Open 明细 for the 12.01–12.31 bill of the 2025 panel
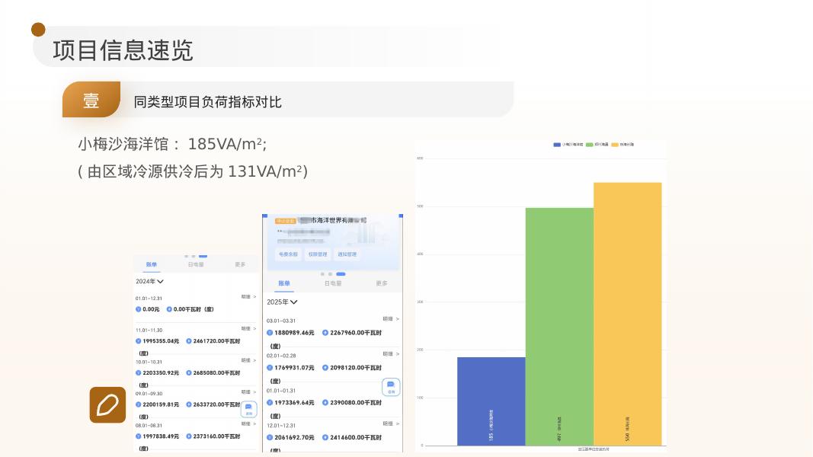 (x=391, y=423)
